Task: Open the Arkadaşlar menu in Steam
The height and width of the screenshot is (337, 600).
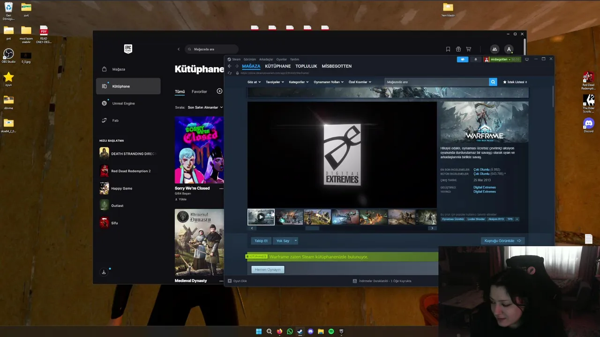Action: coord(266,59)
